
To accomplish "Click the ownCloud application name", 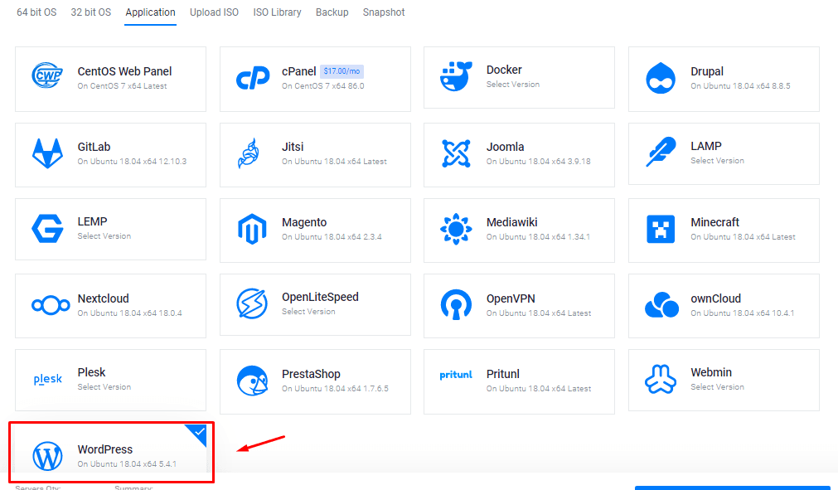I will point(715,298).
